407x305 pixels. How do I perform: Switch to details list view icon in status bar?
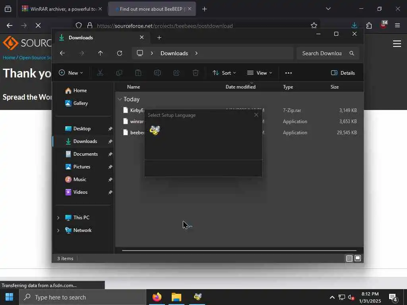pyautogui.click(x=349, y=258)
